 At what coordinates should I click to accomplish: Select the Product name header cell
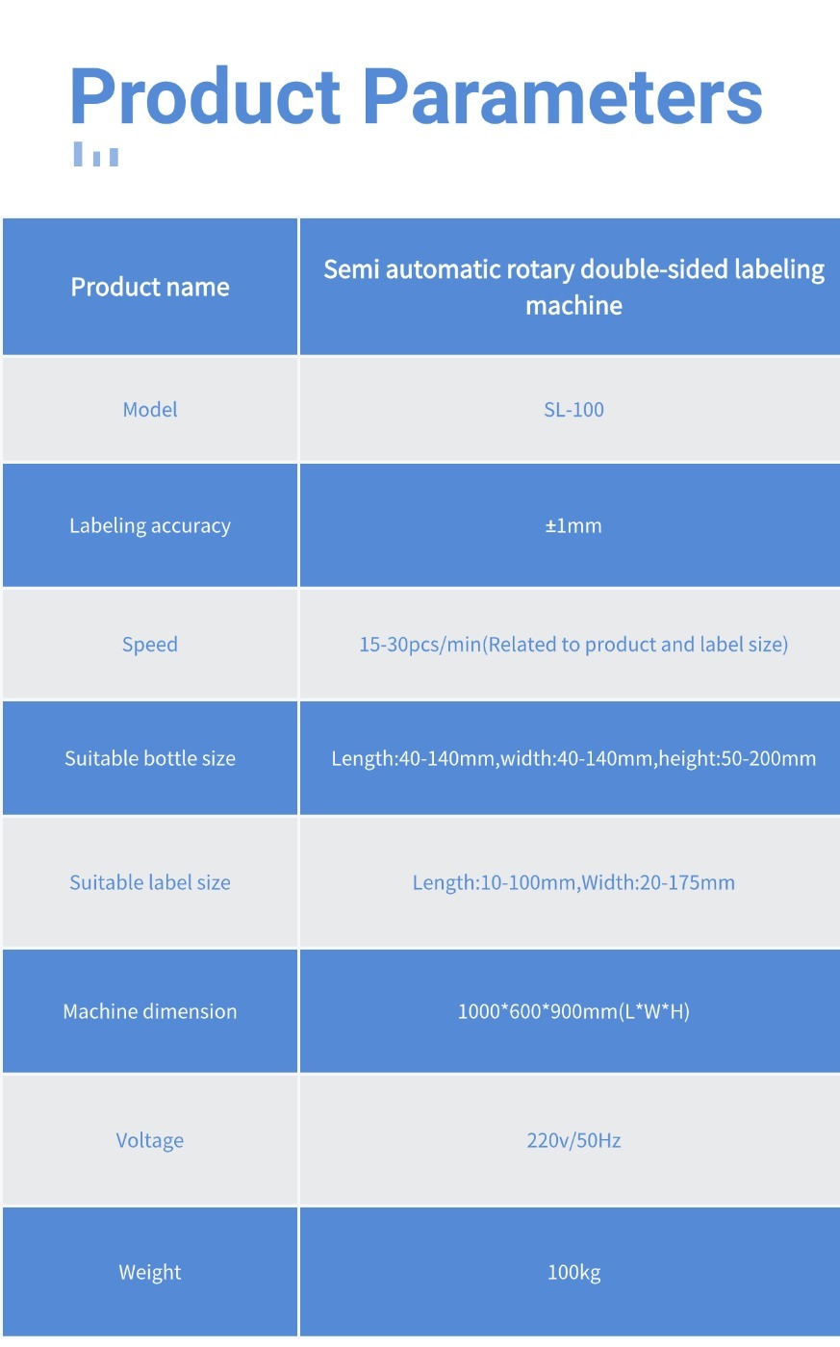pos(150,287)
